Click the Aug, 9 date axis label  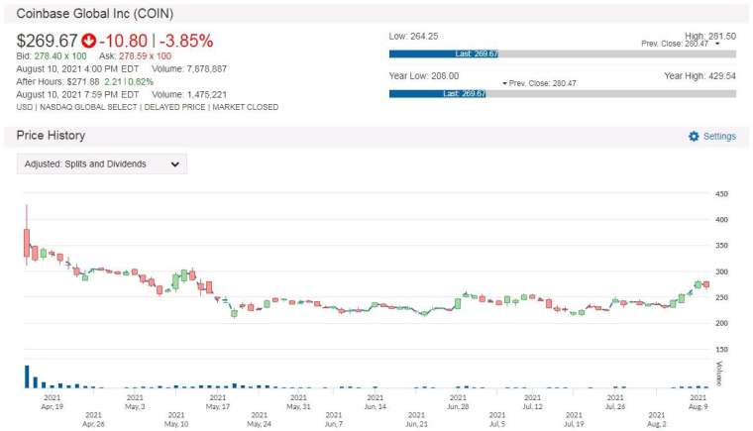[698, 402]
